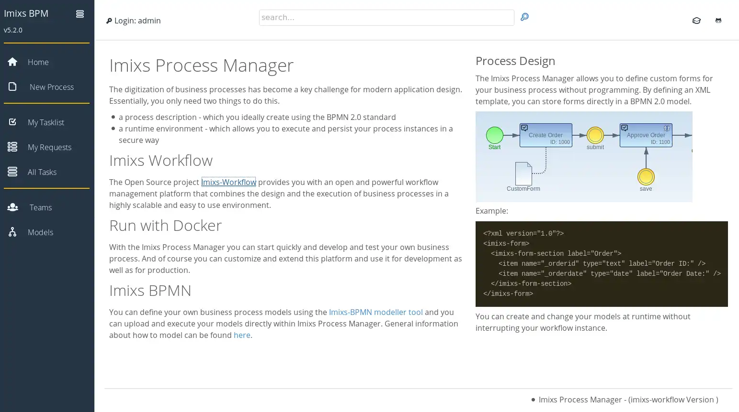739x412 pixels.
Task: Click the "here" modelling info link
Action: (x=242, y=335)
